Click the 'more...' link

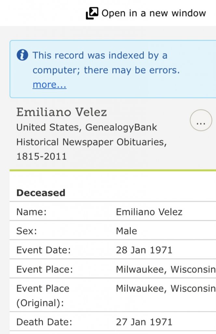coord(49,85)
